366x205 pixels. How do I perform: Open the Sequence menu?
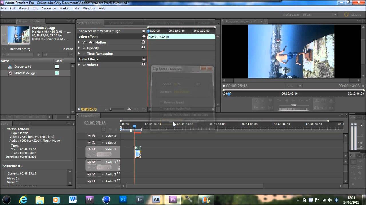[49, 8]
